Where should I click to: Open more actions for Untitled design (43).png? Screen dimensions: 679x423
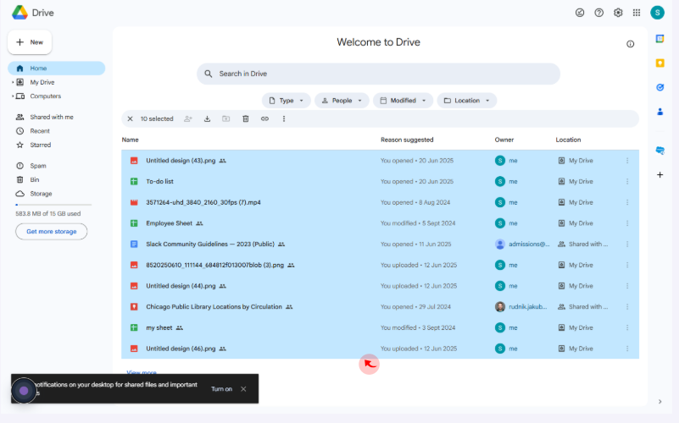[627, 161]
